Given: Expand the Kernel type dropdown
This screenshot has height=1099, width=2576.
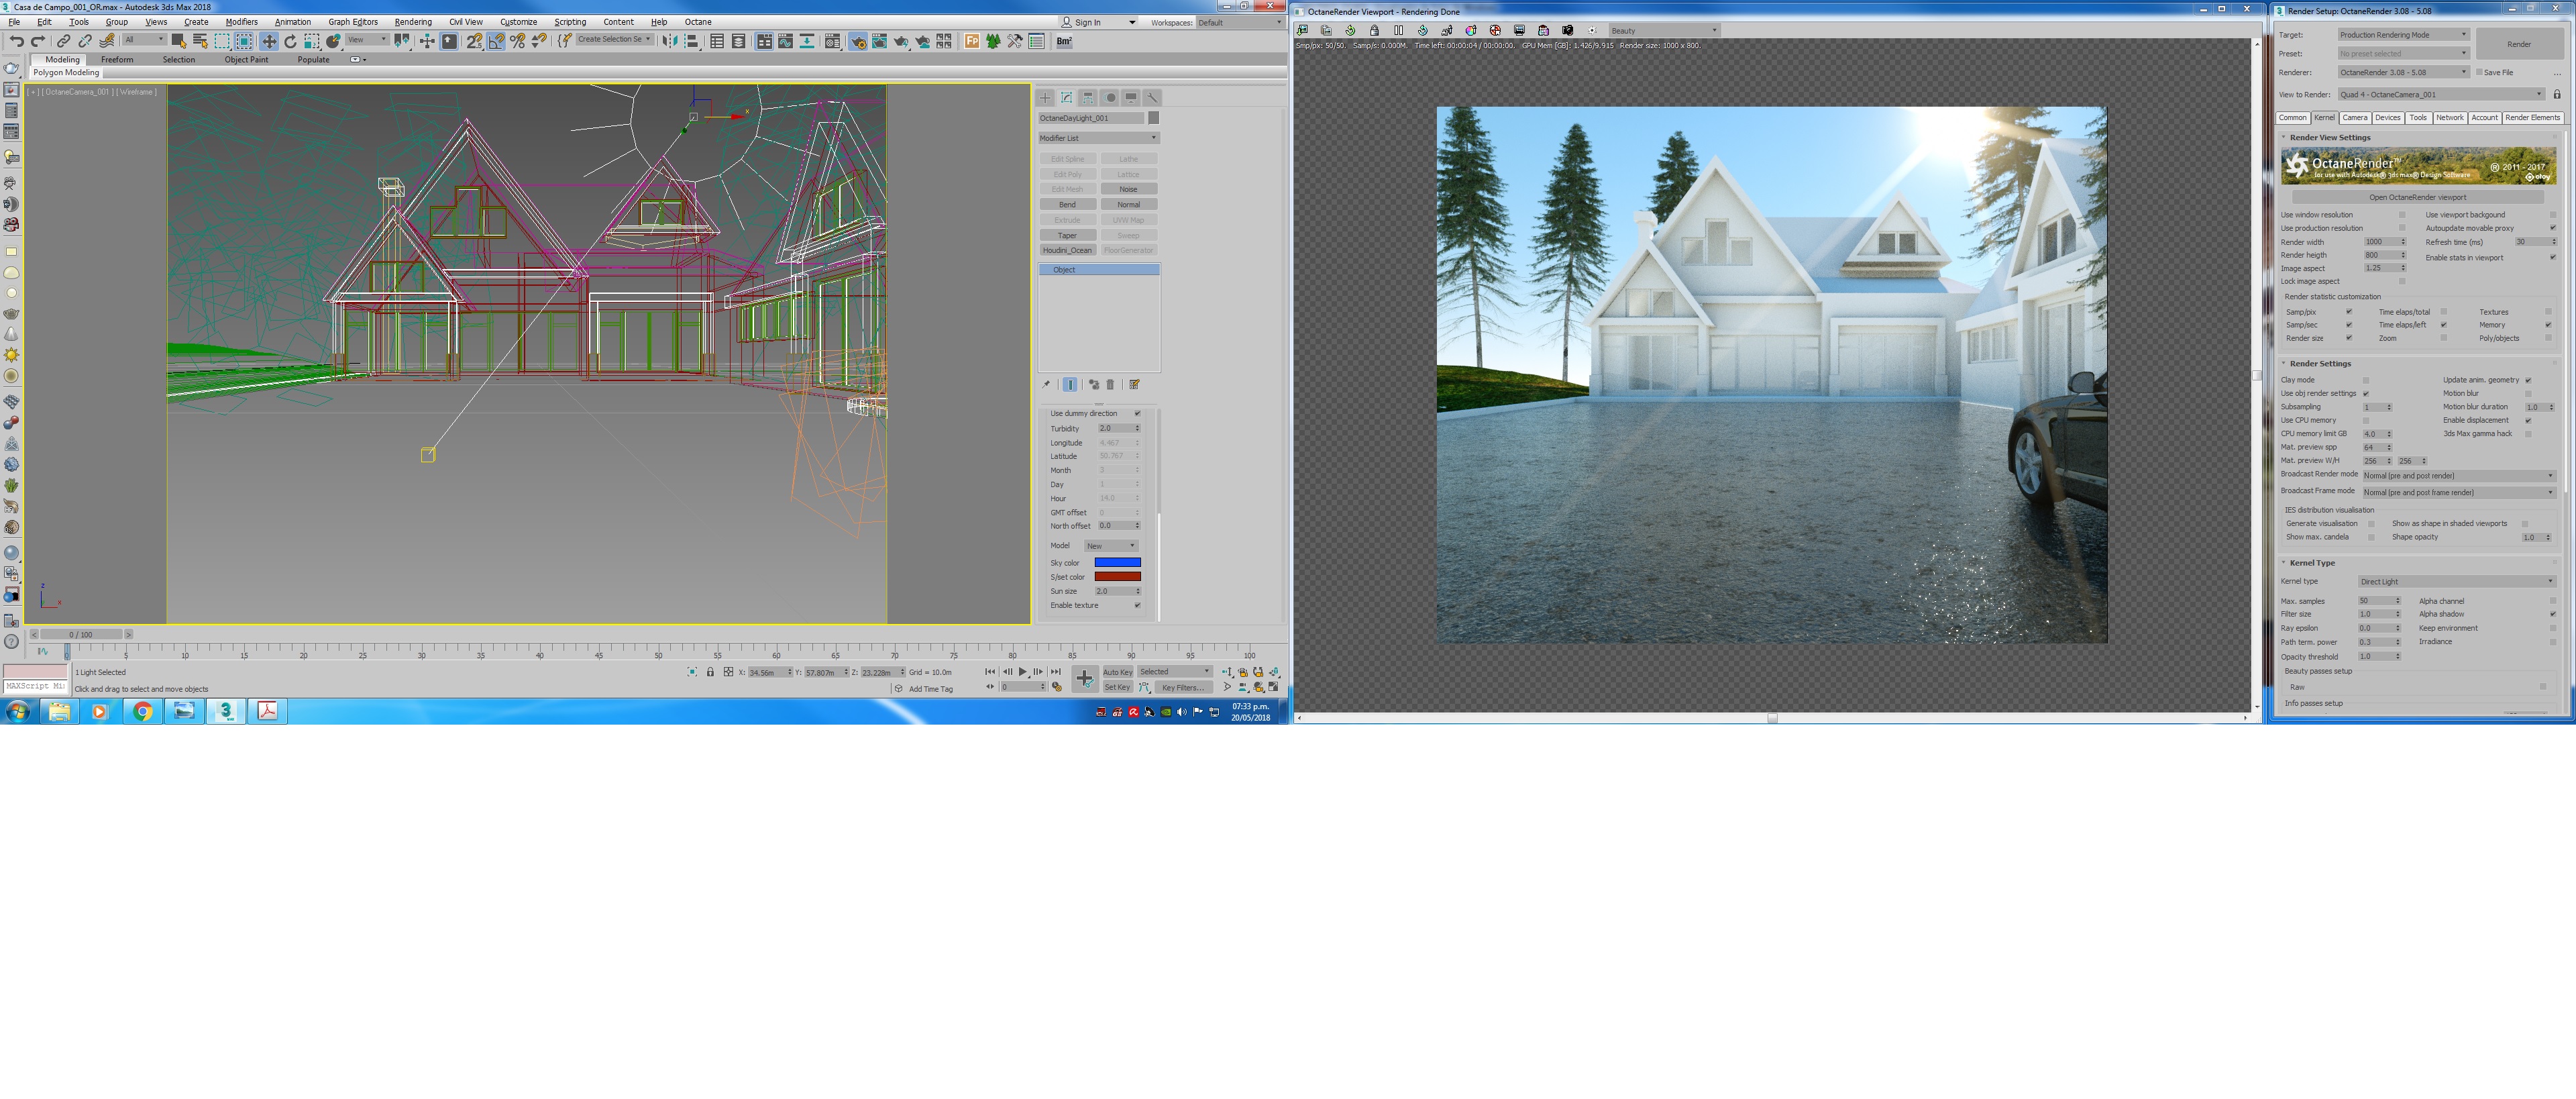Looking at the screenshot, I should pos(2456,581).
